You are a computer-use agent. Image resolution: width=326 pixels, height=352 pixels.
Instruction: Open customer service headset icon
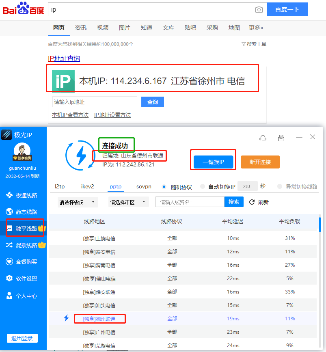pos(263,138)
